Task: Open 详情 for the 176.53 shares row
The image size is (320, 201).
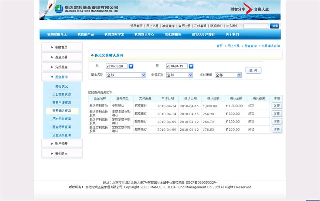Action: tap(276, 129)
